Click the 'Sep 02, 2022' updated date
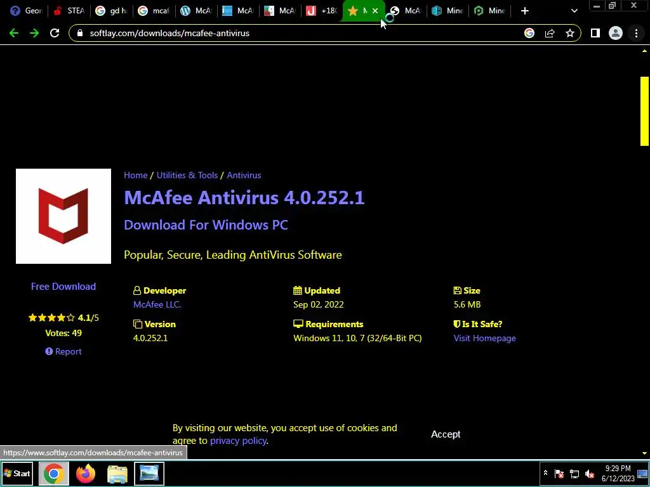The image size is (650, 487). click(x=319, y=304)
